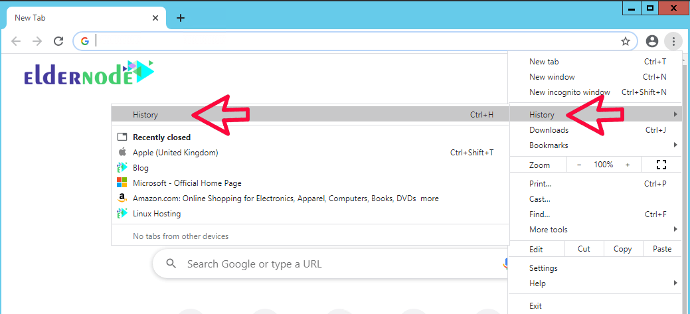Open Settings from Chrome menu

click(x=595, y=268)
